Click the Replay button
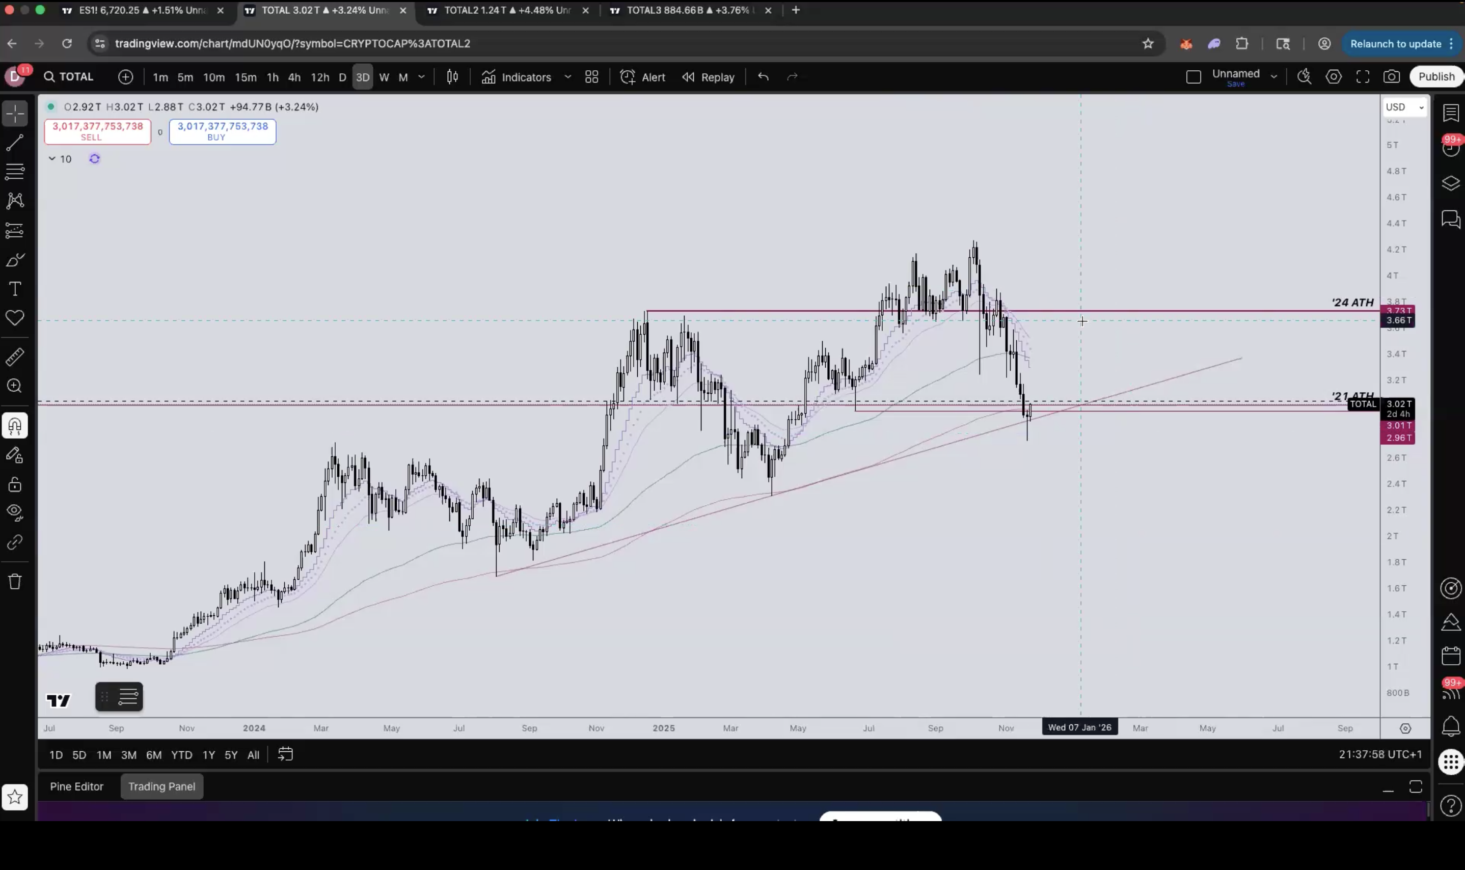 708,77
